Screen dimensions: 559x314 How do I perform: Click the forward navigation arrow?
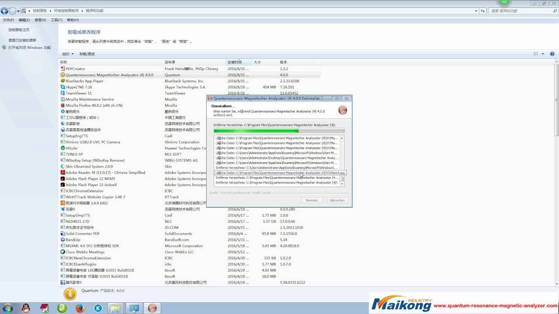click(13, 11)
